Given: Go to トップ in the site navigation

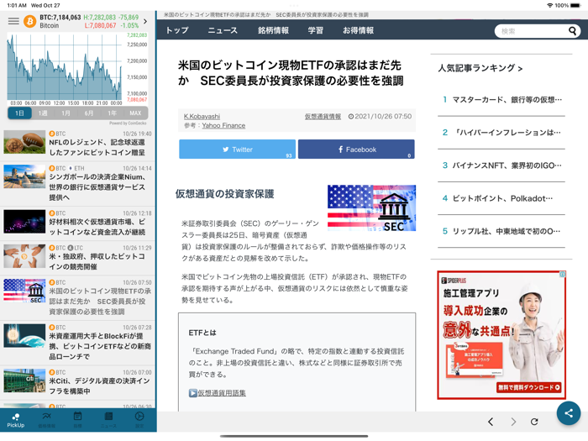Looking at the screenshot, I should tap(177, 30).
